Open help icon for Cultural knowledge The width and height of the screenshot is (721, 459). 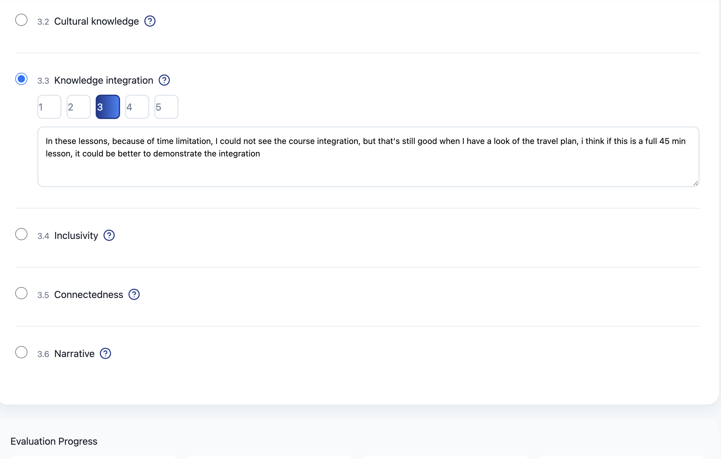150,21
